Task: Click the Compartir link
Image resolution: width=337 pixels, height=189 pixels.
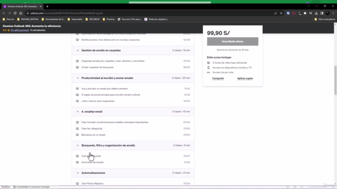Action: point(218,78)
